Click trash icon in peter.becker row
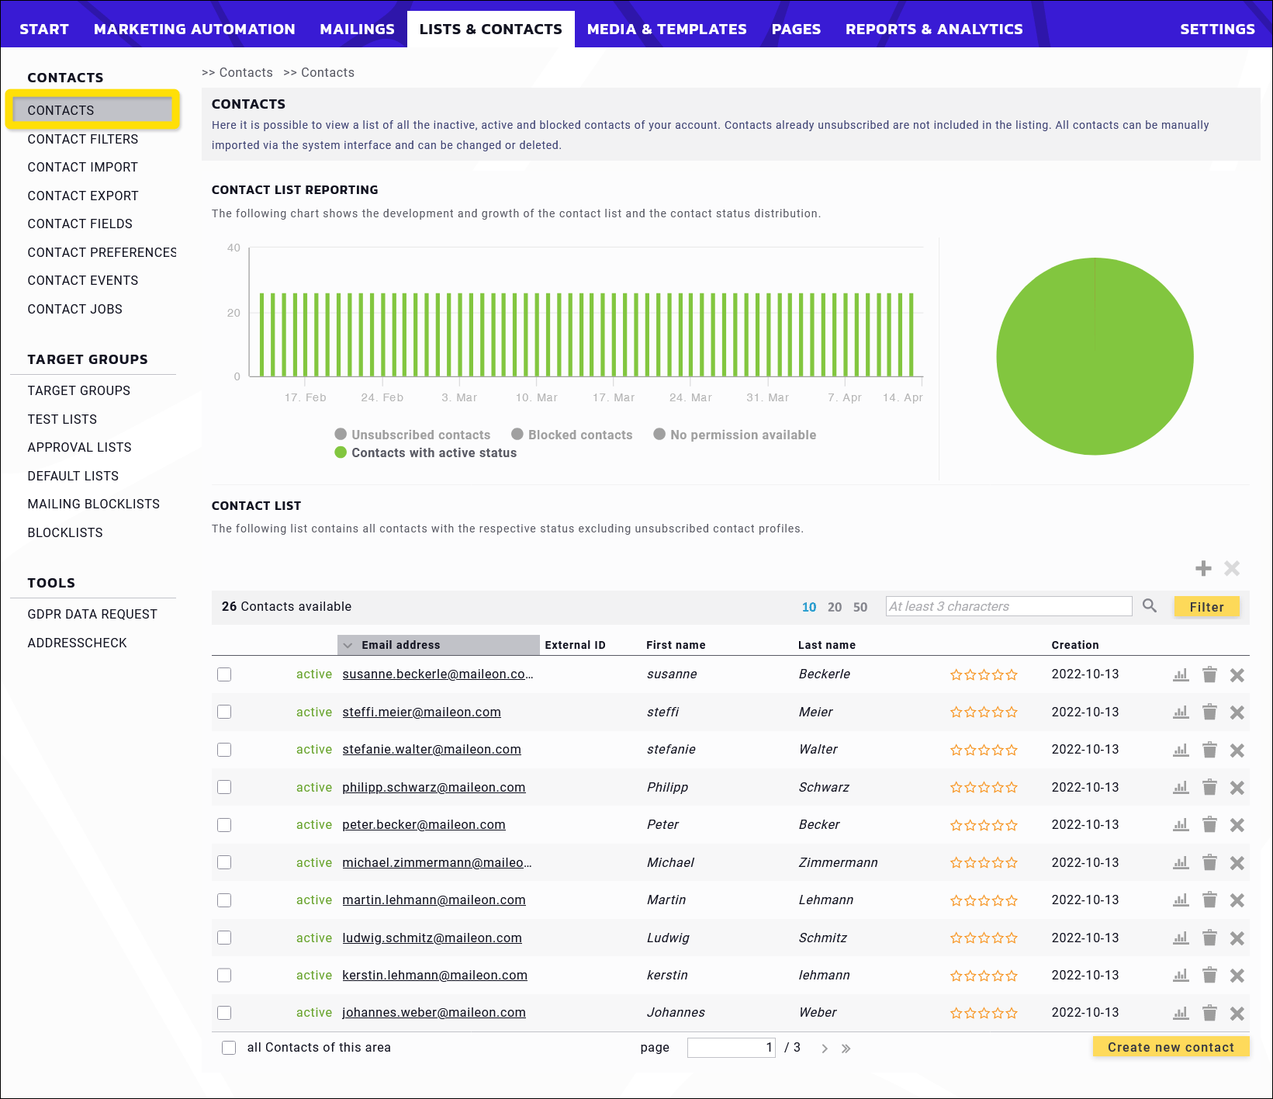 click(x=1209, y=824)
